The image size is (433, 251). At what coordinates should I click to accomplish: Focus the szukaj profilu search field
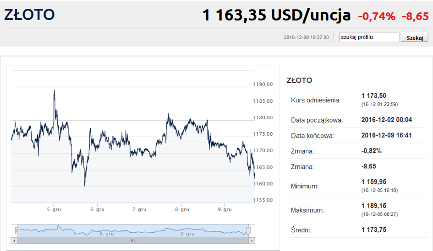click(x=369, y=37)
